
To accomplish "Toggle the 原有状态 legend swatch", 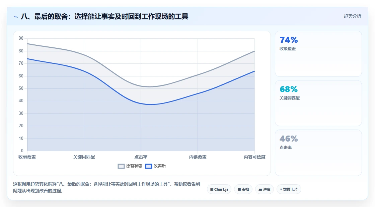I will [x=121, y=166].
